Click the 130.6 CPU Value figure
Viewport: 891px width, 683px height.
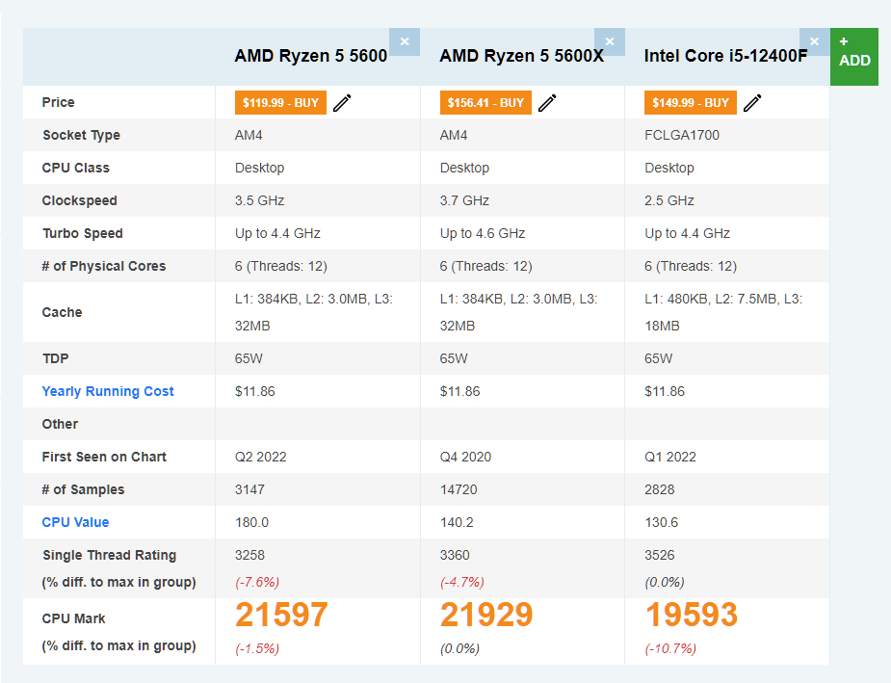[662, 522]
